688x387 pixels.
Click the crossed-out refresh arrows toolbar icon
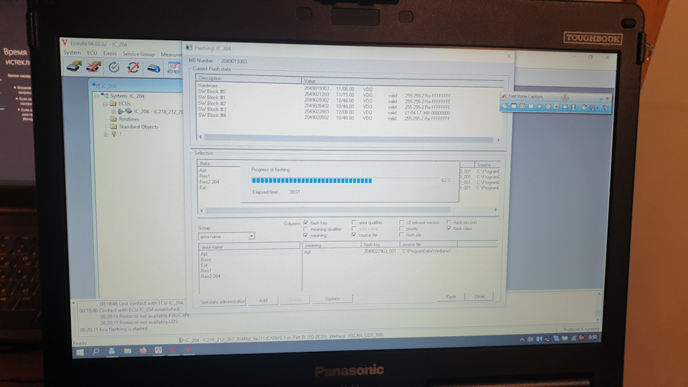point(133,67)
